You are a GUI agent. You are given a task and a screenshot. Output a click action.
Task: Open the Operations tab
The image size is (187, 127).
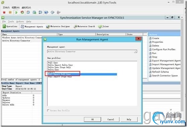pyautogui.click(x=10, y=26)
